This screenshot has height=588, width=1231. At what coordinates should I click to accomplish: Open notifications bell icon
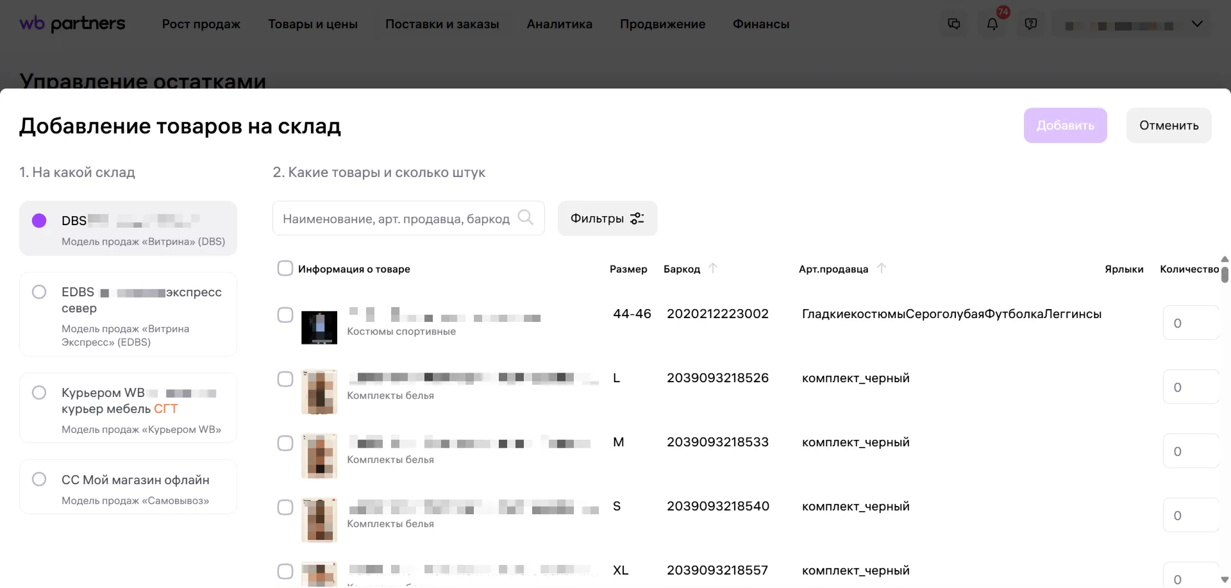click(992, 24)
